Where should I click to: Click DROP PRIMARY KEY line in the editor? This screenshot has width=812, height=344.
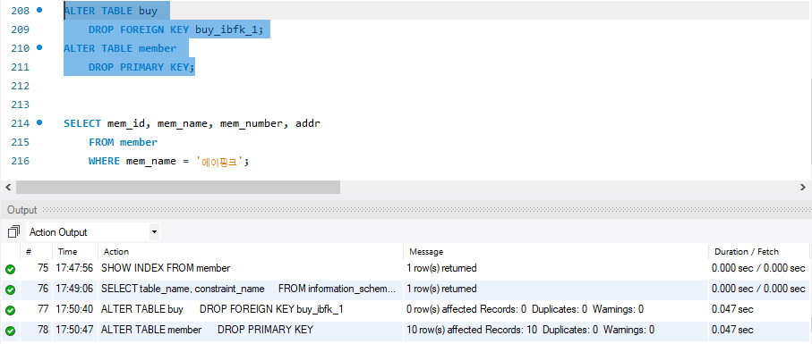[141, 67]
